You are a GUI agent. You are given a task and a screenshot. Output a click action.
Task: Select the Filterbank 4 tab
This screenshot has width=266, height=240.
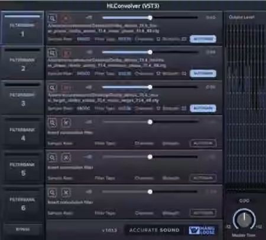click(22, 132)
